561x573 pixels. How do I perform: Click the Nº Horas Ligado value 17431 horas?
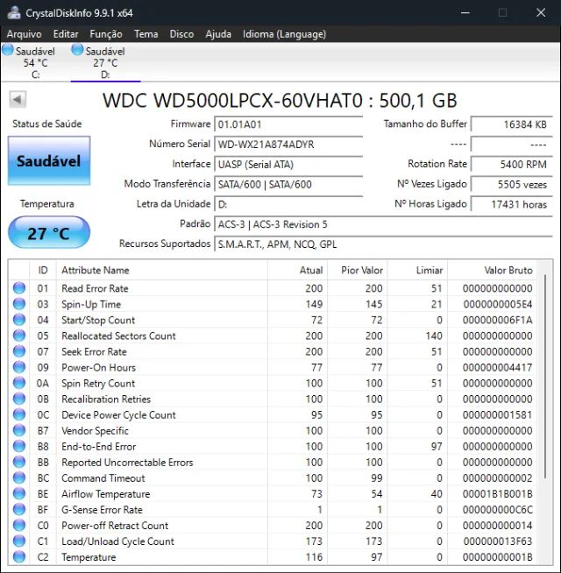[x=512, y=204]
